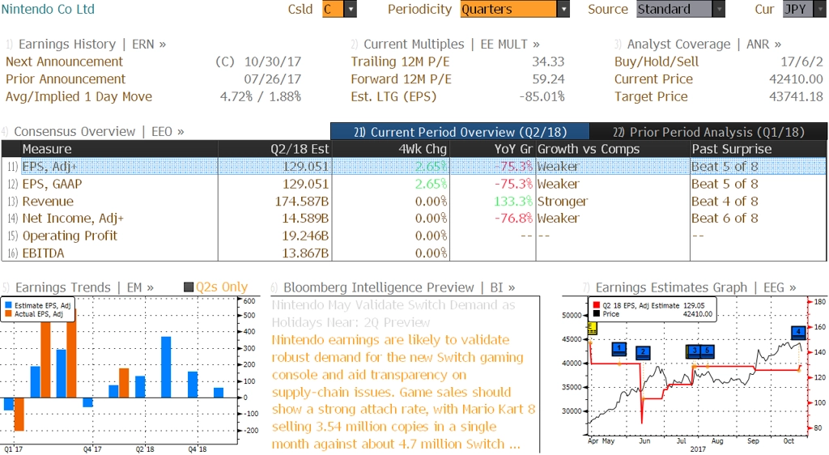The width and height of the screenshot is (829, 455).
Task: Switch to Current Period Overview (Q2/18) tab
Action: point(460,132)
